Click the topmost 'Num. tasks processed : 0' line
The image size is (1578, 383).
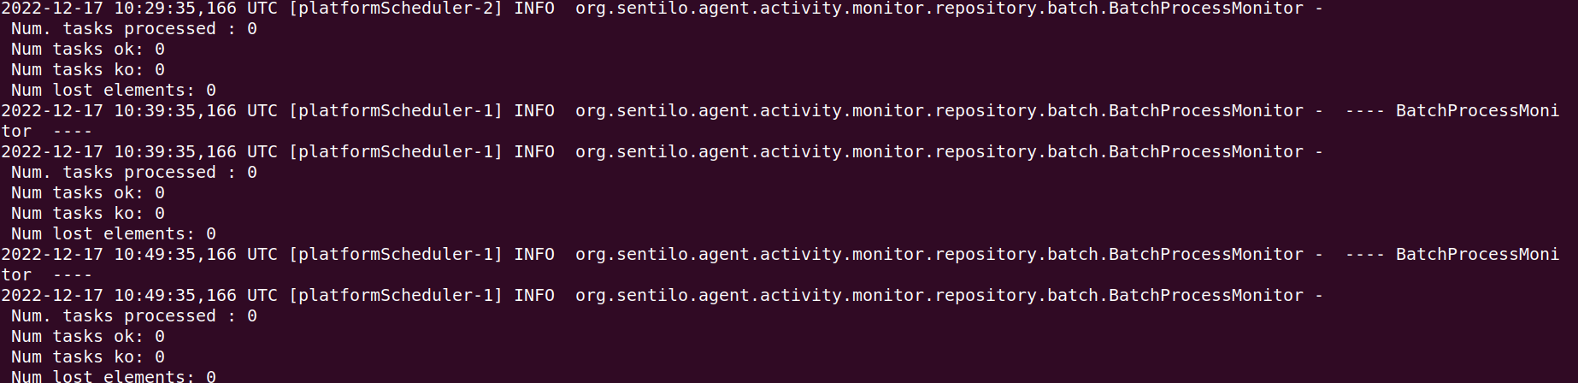pos(133,29)
